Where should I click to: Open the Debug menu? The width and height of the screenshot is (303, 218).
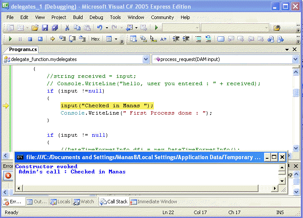click(x=96, y=17)
